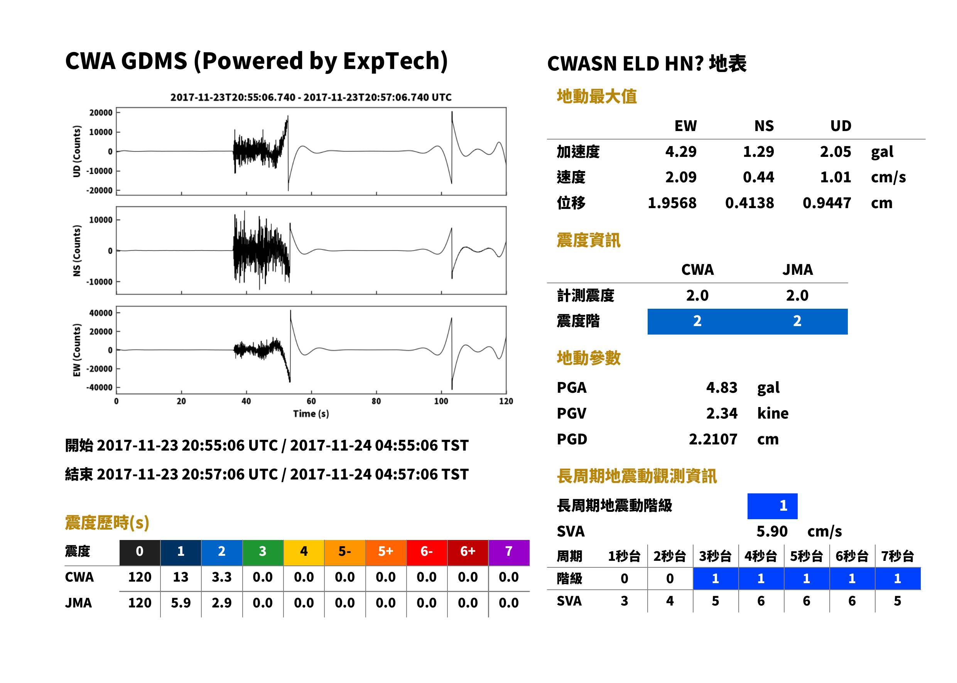Click the UD (Counts) waveform plot
The image size is (957, 683).
(311, 151)
